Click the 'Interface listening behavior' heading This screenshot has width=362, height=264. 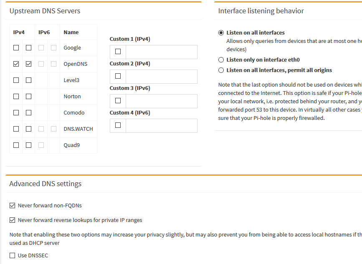261,11
